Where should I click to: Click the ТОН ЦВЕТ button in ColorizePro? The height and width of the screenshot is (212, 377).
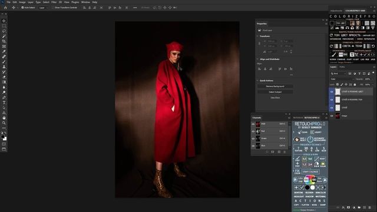pyautogui.click(x=340, y=23)
